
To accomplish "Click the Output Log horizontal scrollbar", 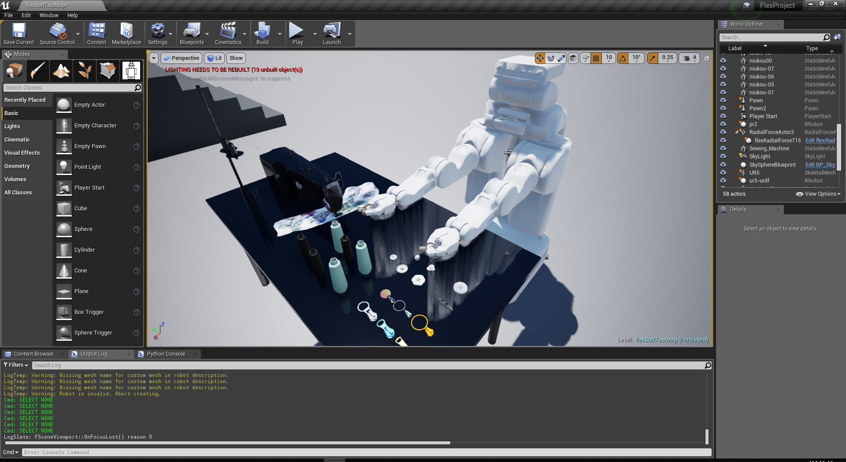I will point(227,443).
